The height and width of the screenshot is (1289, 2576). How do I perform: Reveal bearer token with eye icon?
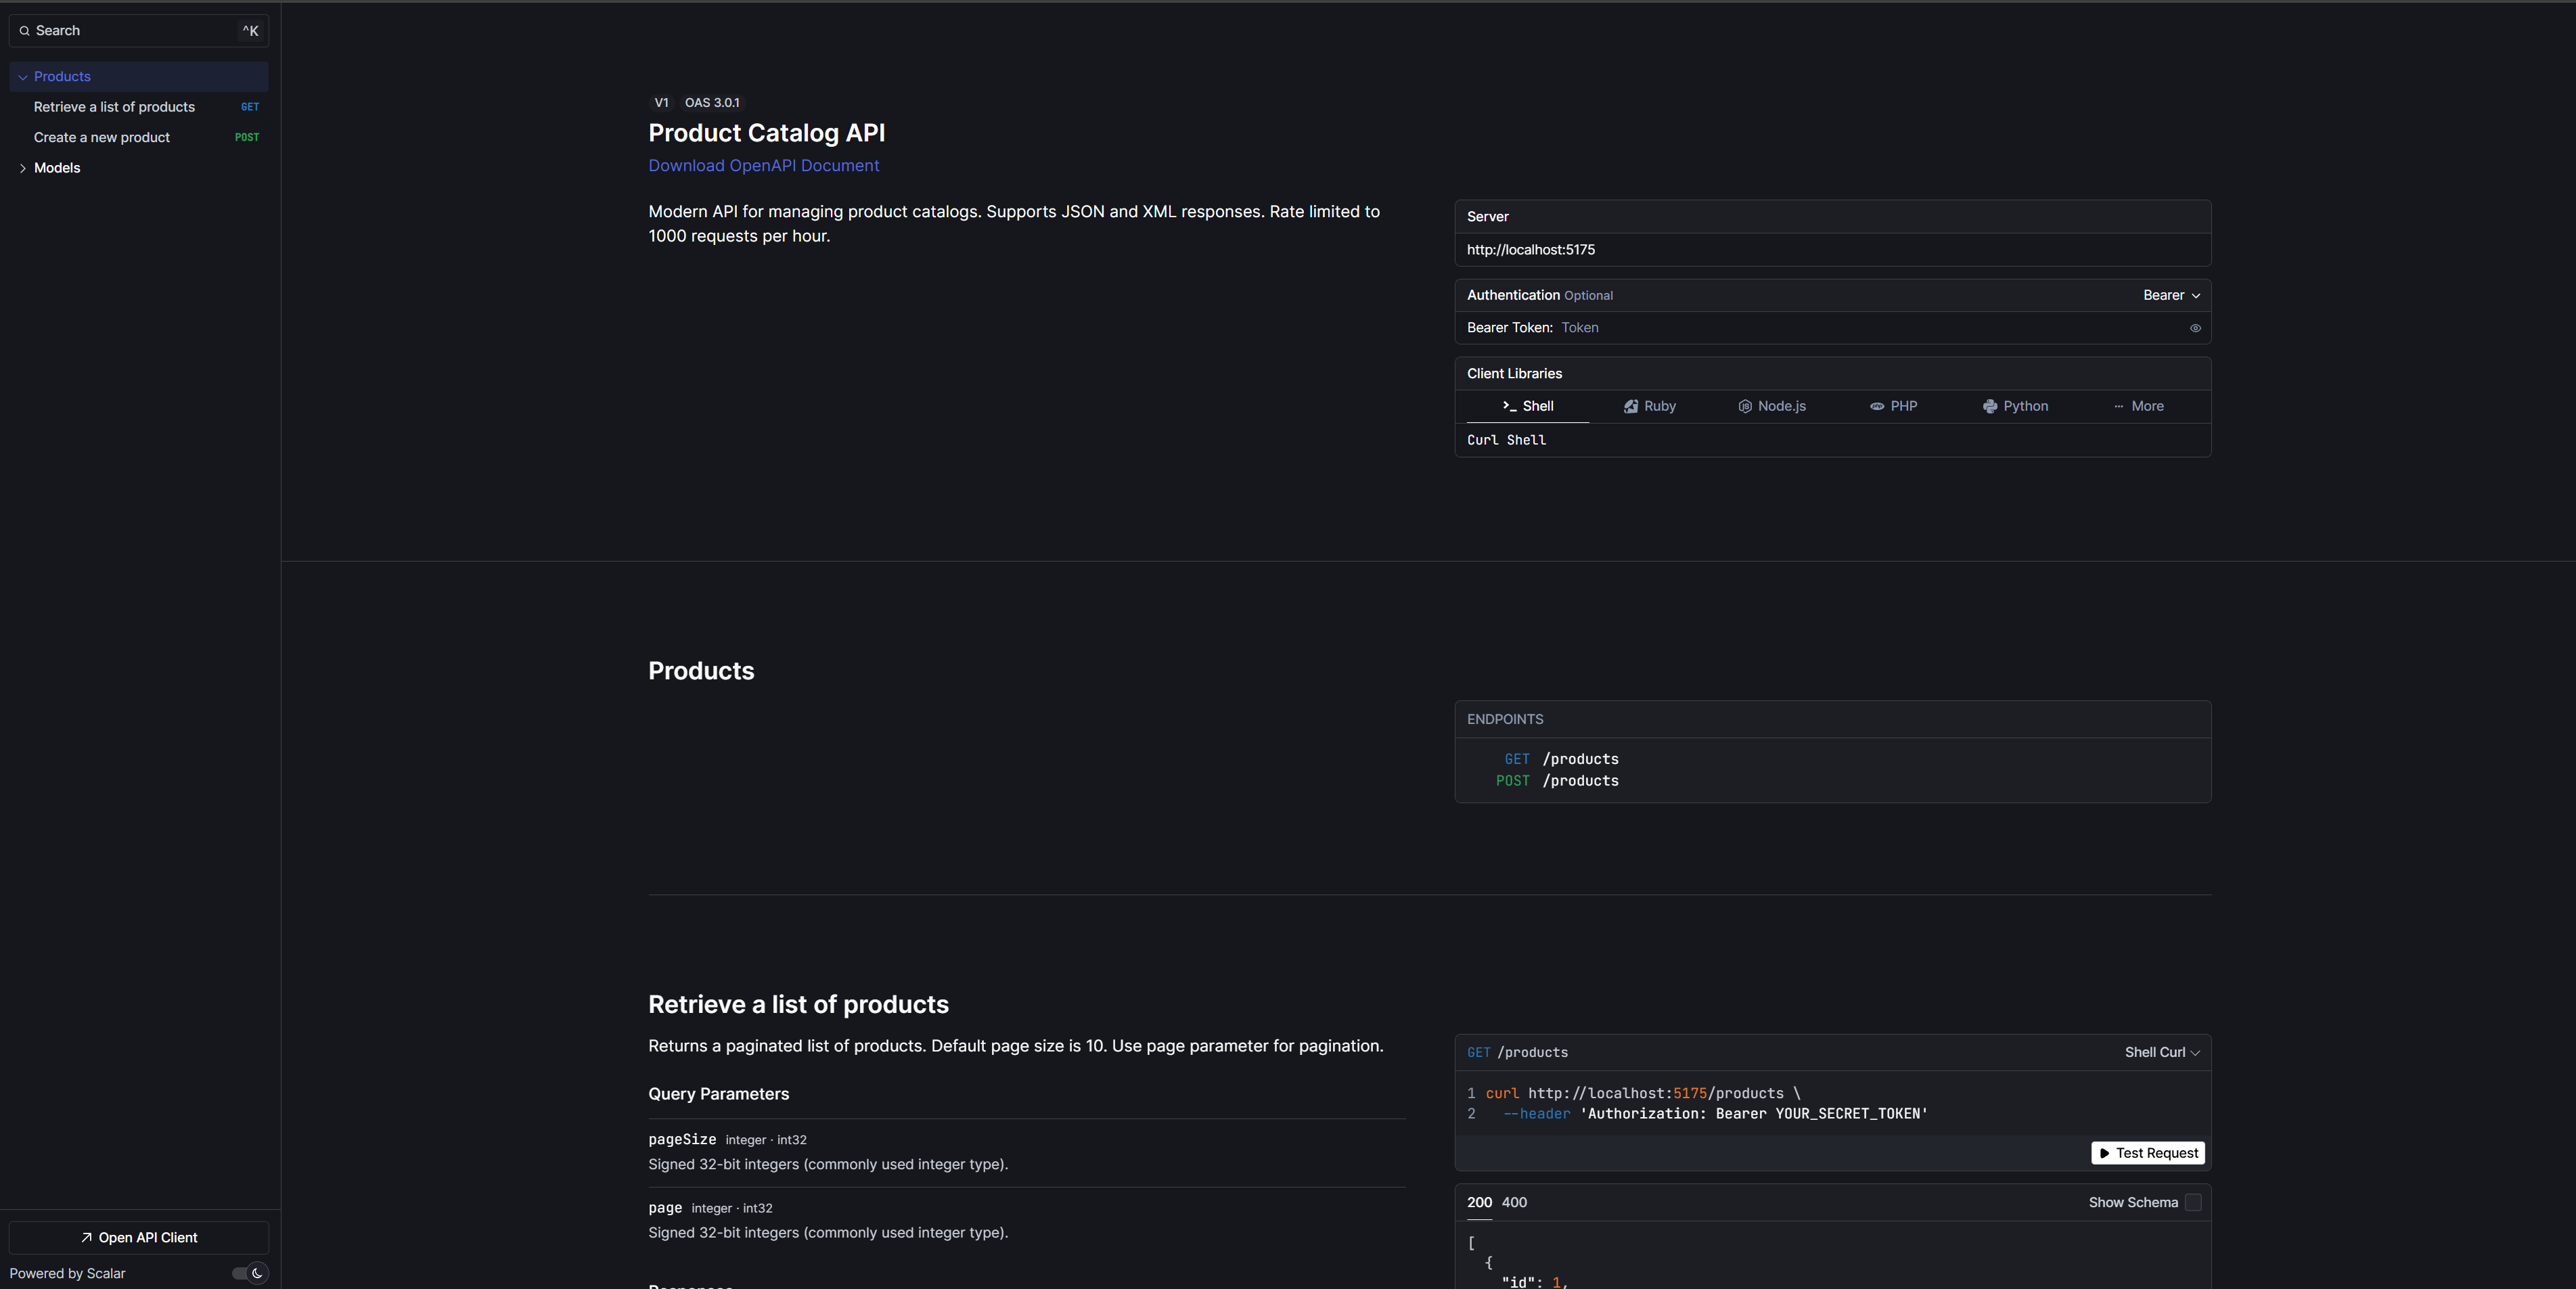click(2195, 328)
